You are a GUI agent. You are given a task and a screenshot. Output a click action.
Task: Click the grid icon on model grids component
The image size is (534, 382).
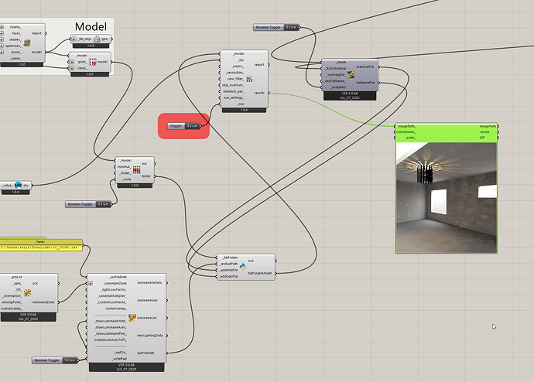point(92,62)
